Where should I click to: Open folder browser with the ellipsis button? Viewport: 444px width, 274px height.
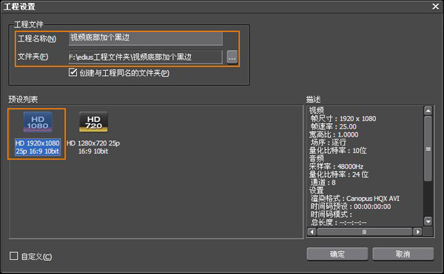click(x=232, y=58)
